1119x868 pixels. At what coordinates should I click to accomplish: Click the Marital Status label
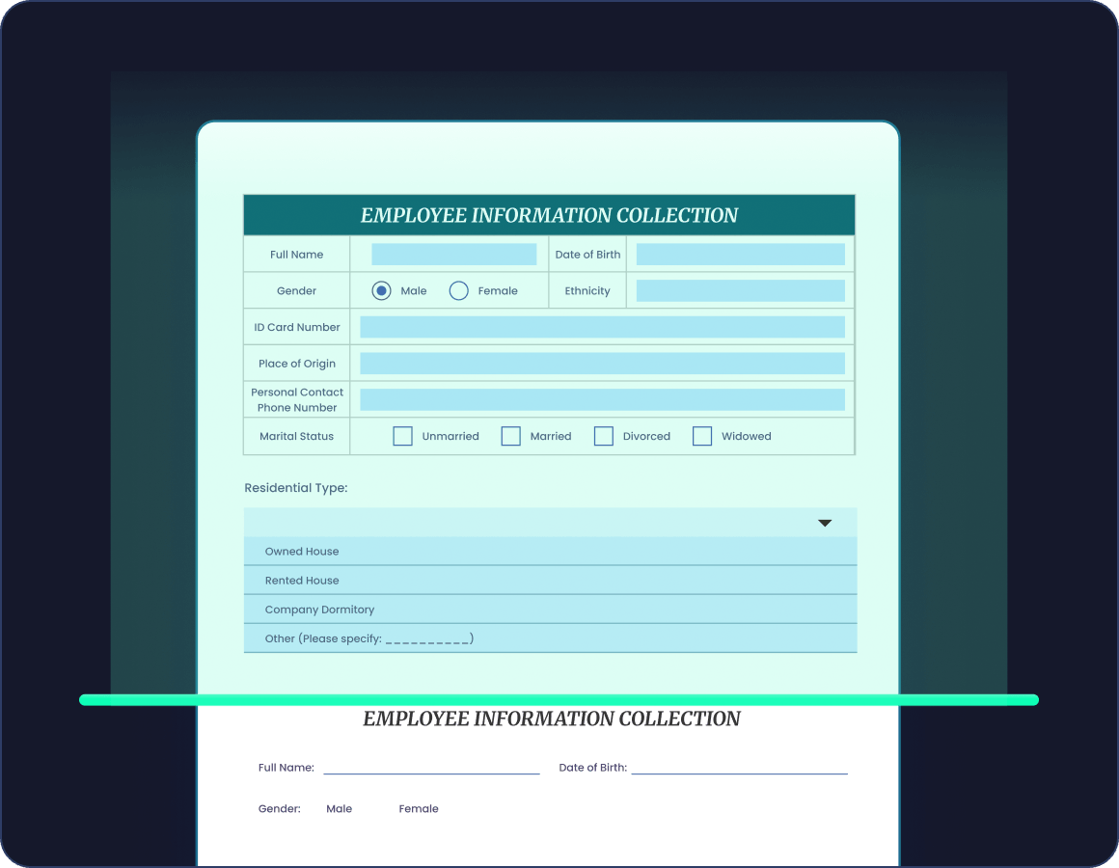click(x=297, y=436)
